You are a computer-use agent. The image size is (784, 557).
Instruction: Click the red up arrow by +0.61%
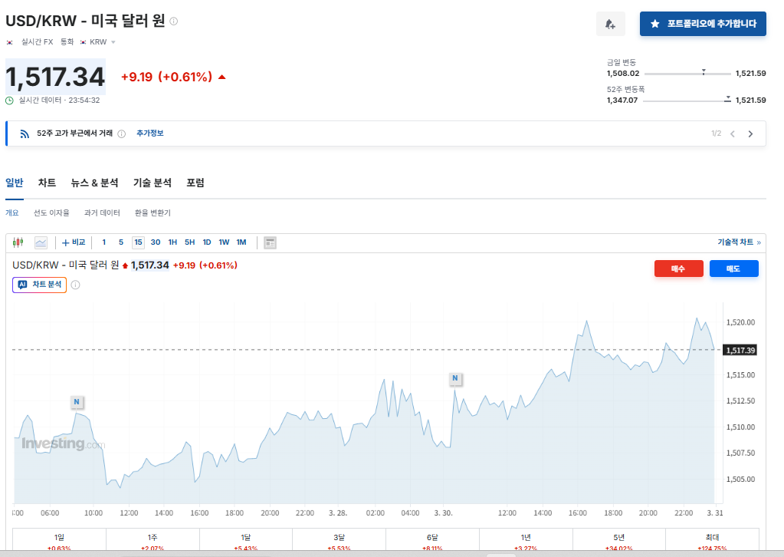point(222,77)
